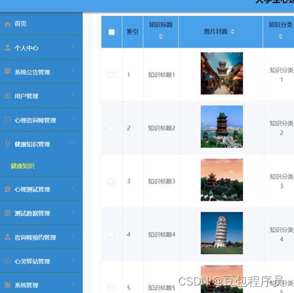The image size is (294, 293).
Task: Open the leaning tower image in row 4
Action: pos(222,233)
